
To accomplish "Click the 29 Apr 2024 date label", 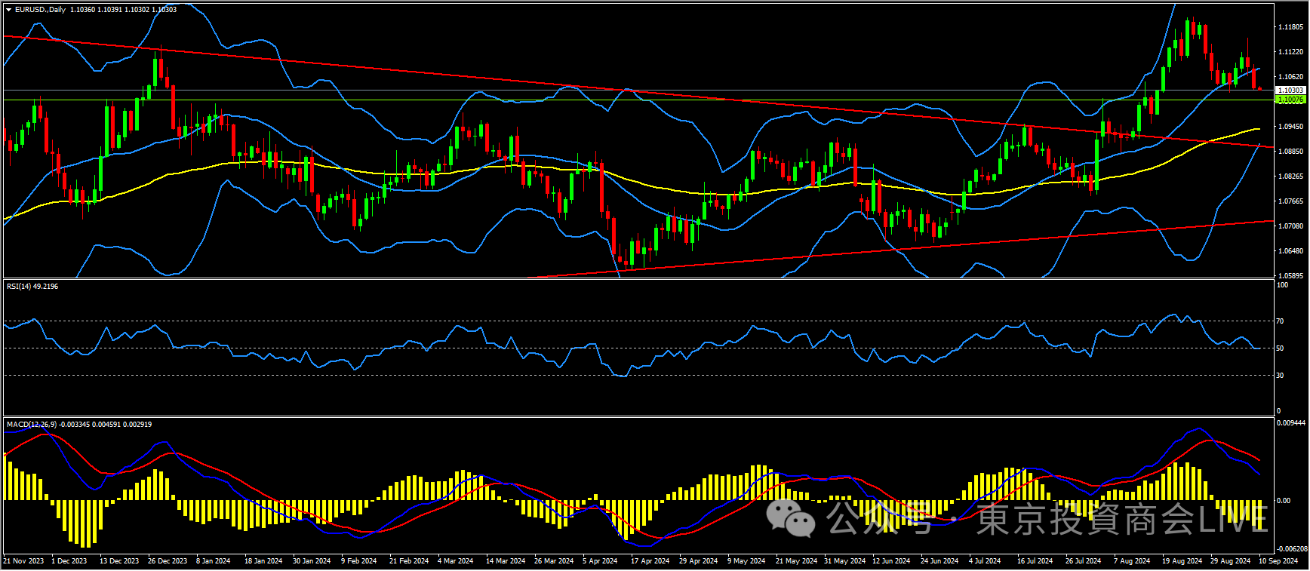I will tap(698, 561).
